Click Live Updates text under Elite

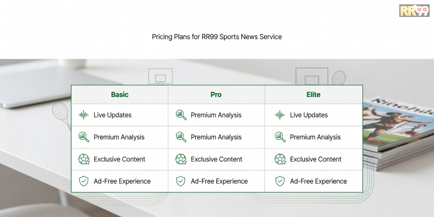tap(309, 115)
